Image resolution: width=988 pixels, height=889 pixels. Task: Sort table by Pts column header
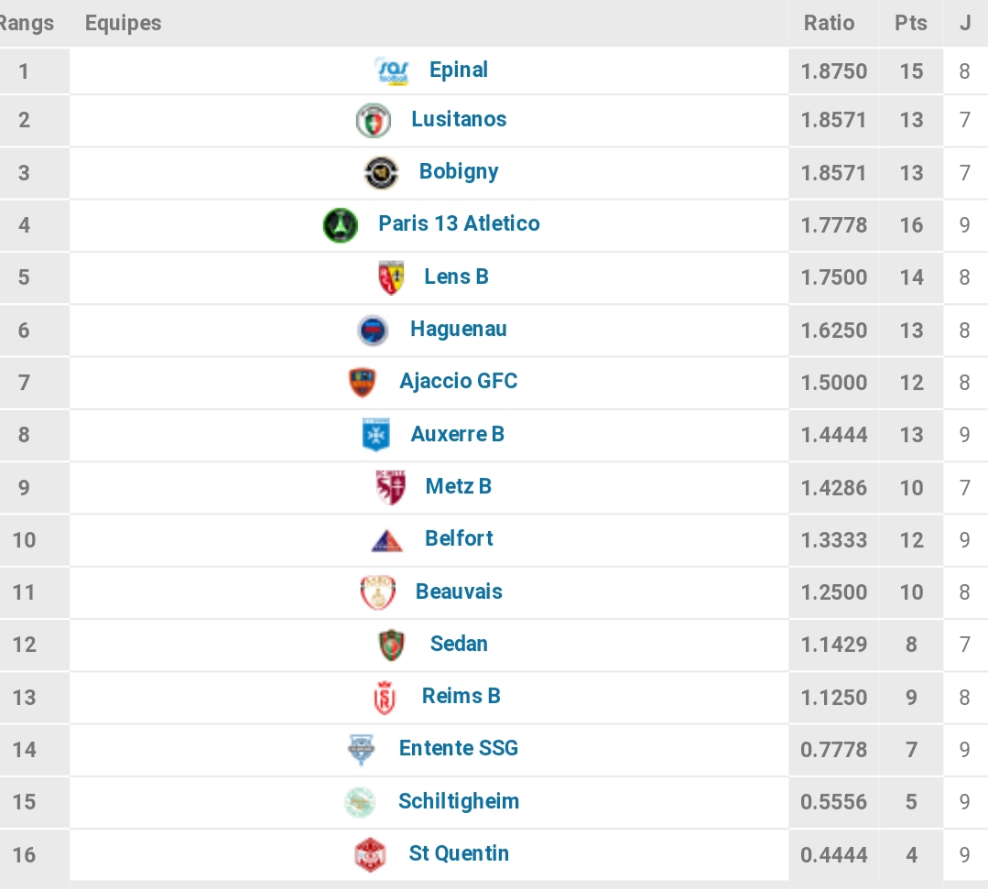point(911,23)
